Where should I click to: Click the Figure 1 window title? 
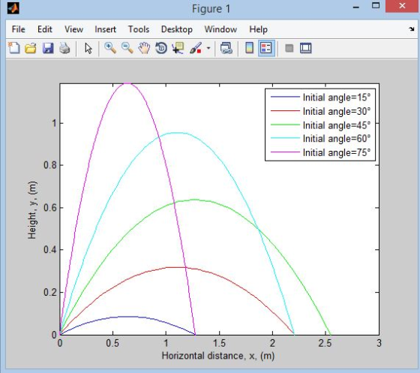(x=211, y=8)
